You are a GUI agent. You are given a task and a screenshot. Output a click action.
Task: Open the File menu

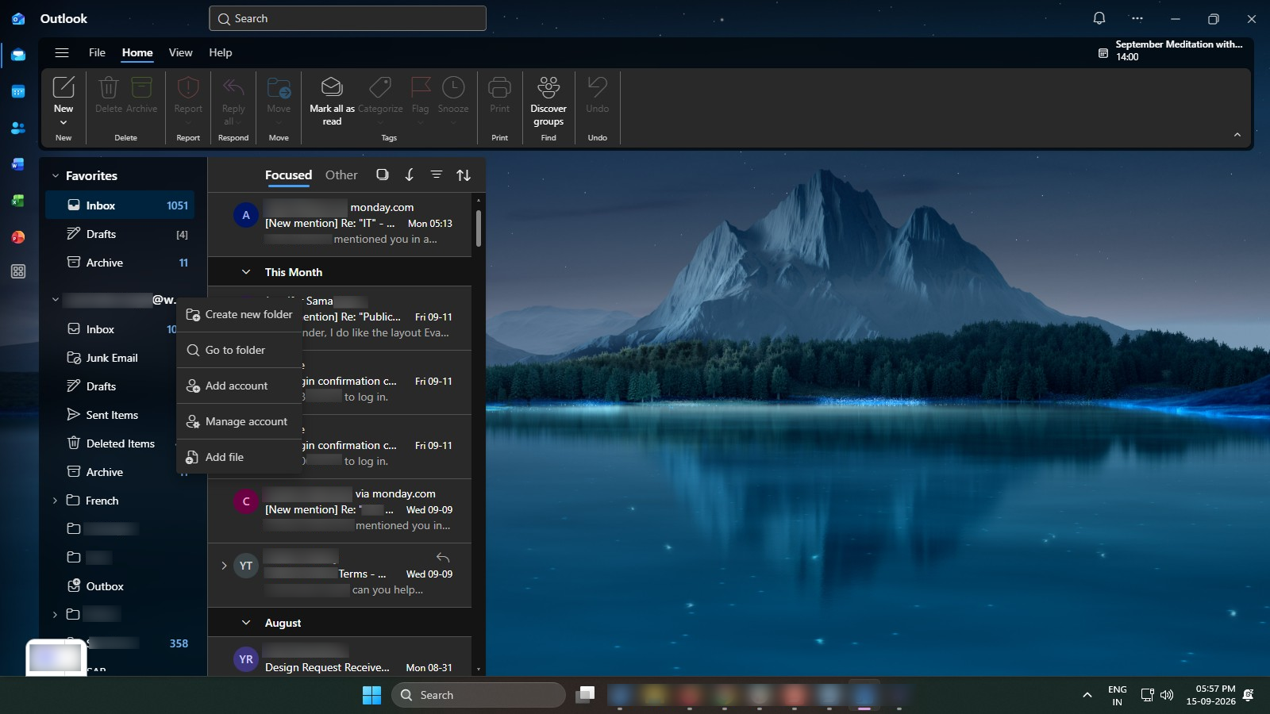point(97,52)
